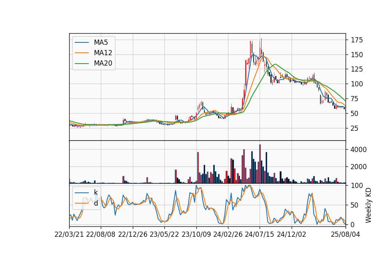Click the MA5 legend label
This screenshot has height=276, width=384.
click(x=101, y=42)
